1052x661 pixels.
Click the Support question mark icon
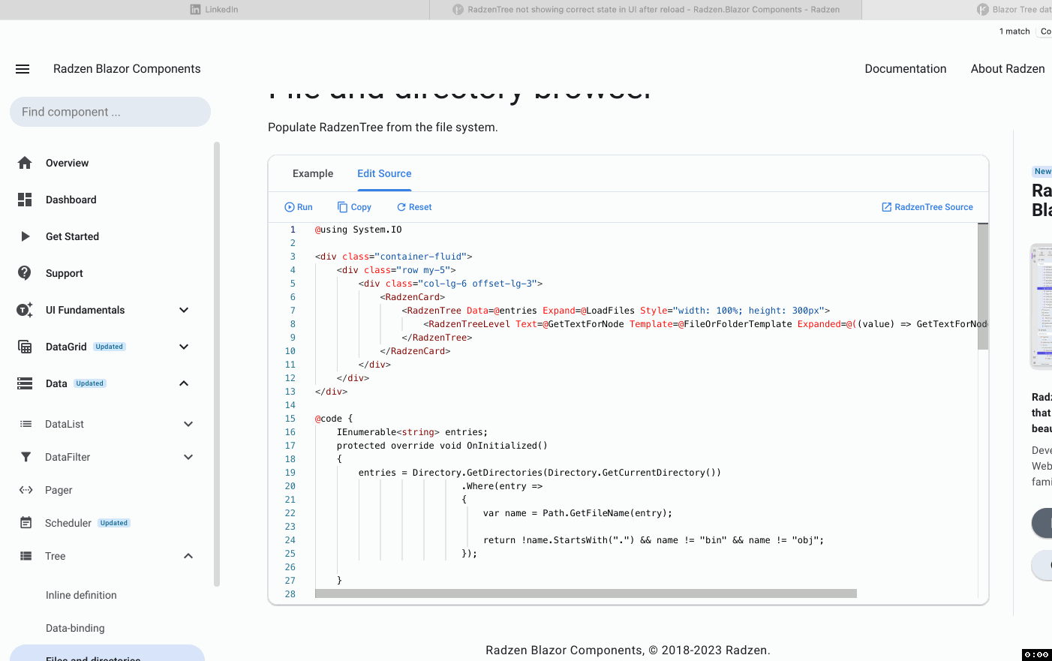(x=25, y=273)
